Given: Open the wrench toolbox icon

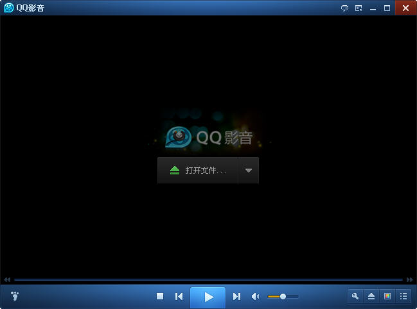Looking at the screenshot, I should click(x=355, y=296).
